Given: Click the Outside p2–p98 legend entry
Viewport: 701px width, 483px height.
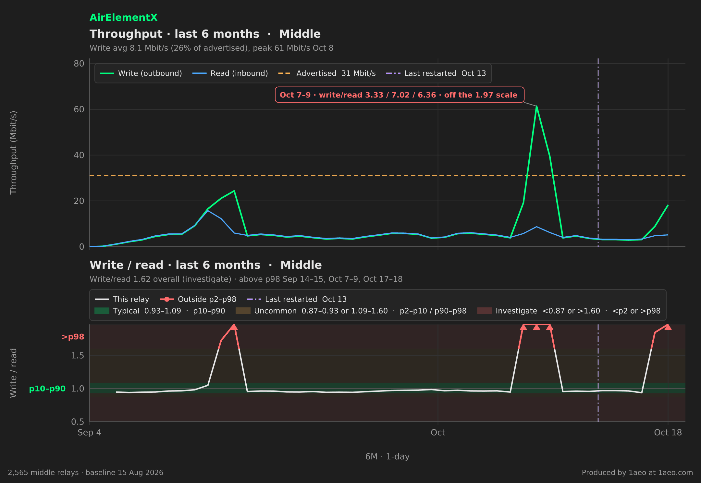Looking at the screenshot, I should coord(198,299).
